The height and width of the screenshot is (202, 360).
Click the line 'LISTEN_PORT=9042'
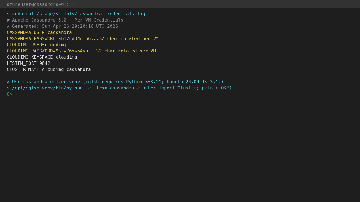pos(28,63)
